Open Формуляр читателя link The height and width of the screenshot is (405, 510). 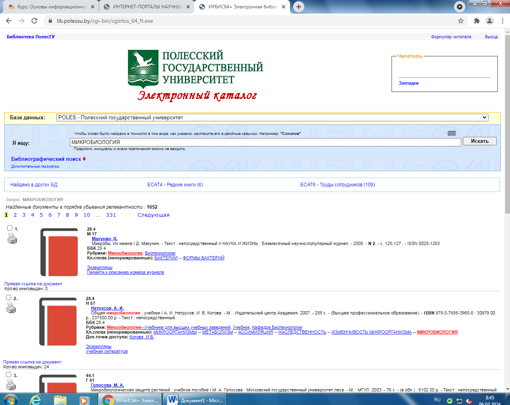tap(451, 37)
